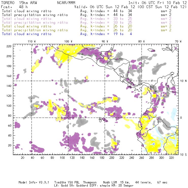Select the "44 levels," footer text
This screenshot has width=188, height=188.
pyautogui.click(x=144, y=182)
